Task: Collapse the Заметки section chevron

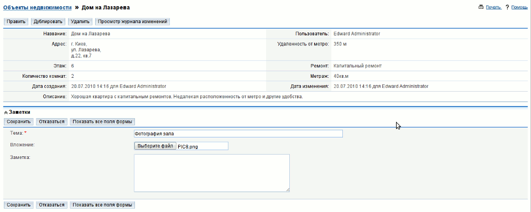Action: tap(6, 112)
